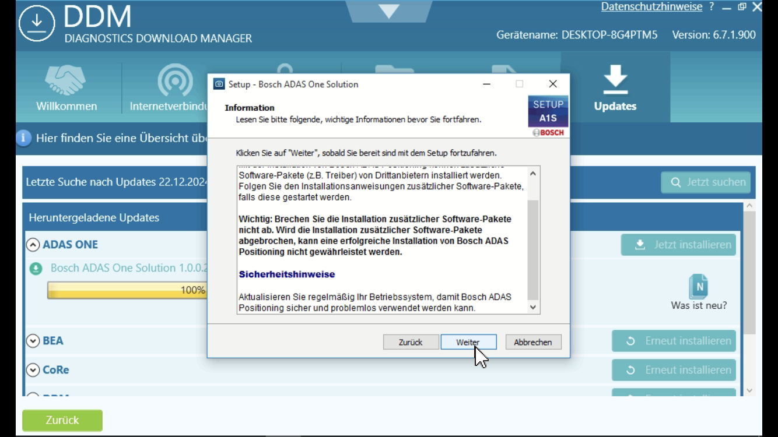Click the restore window icon of DDM
The height and width of the screenshot is (437, 778).
tap(742, 7)
